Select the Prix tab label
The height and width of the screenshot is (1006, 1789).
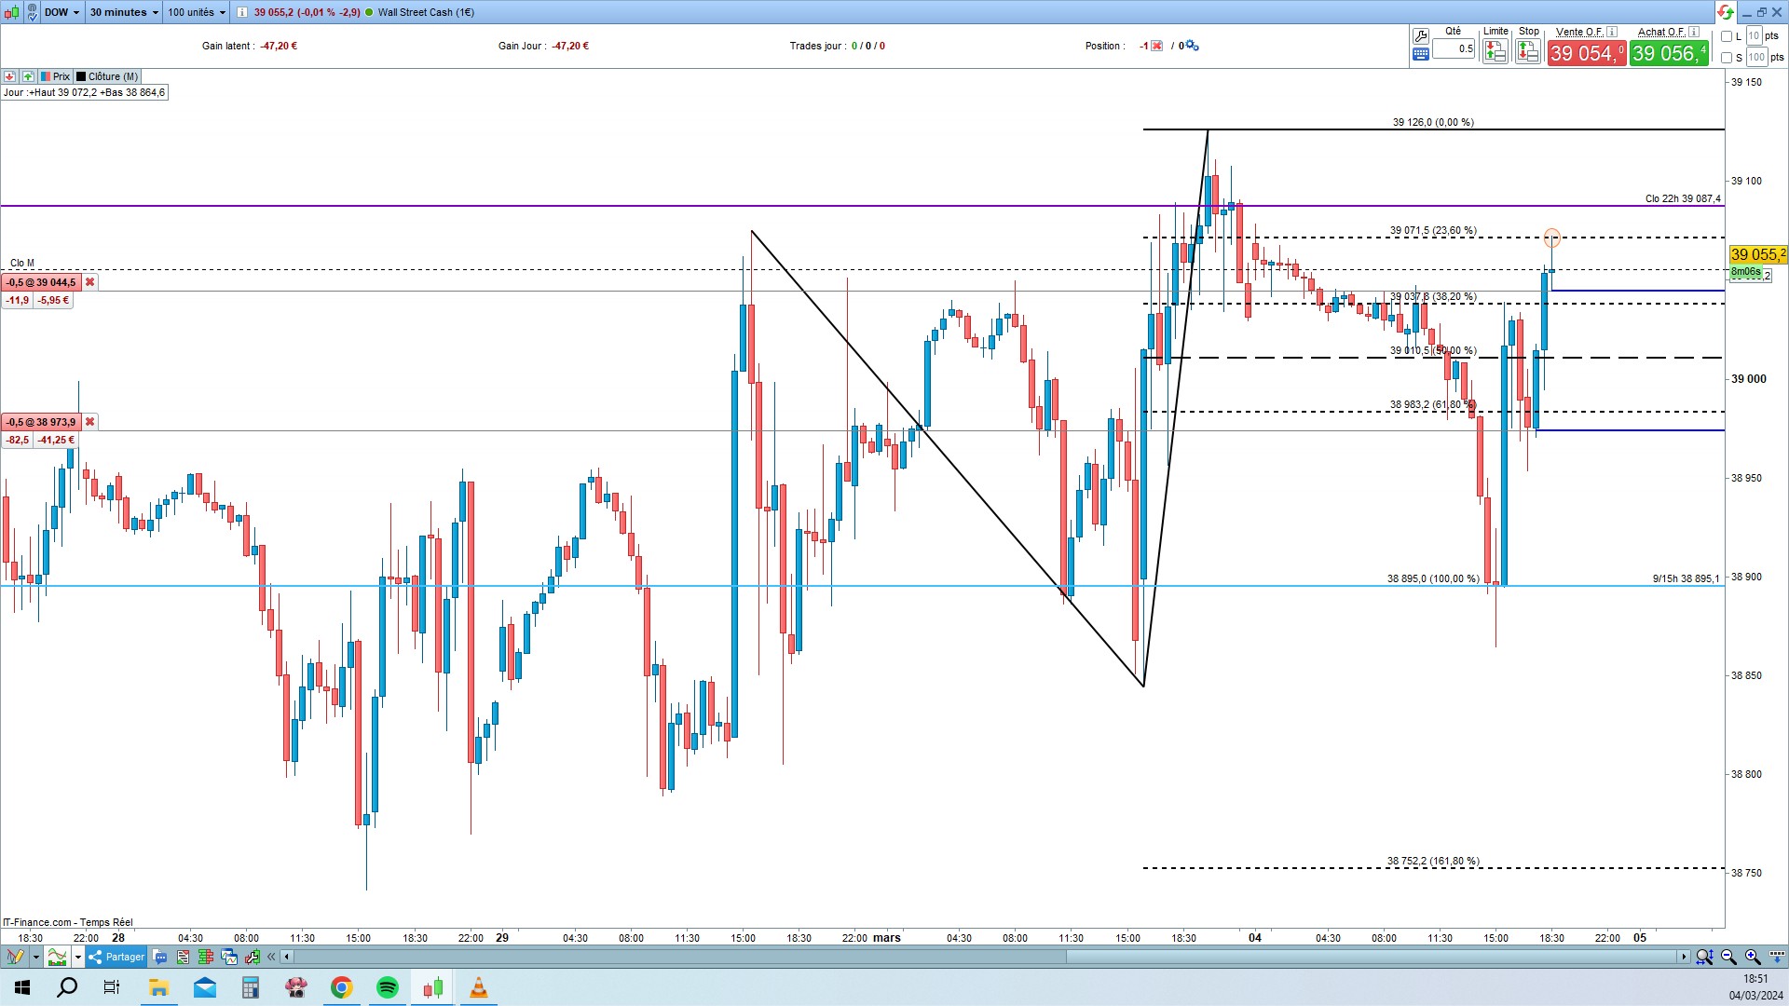point(61,76)
